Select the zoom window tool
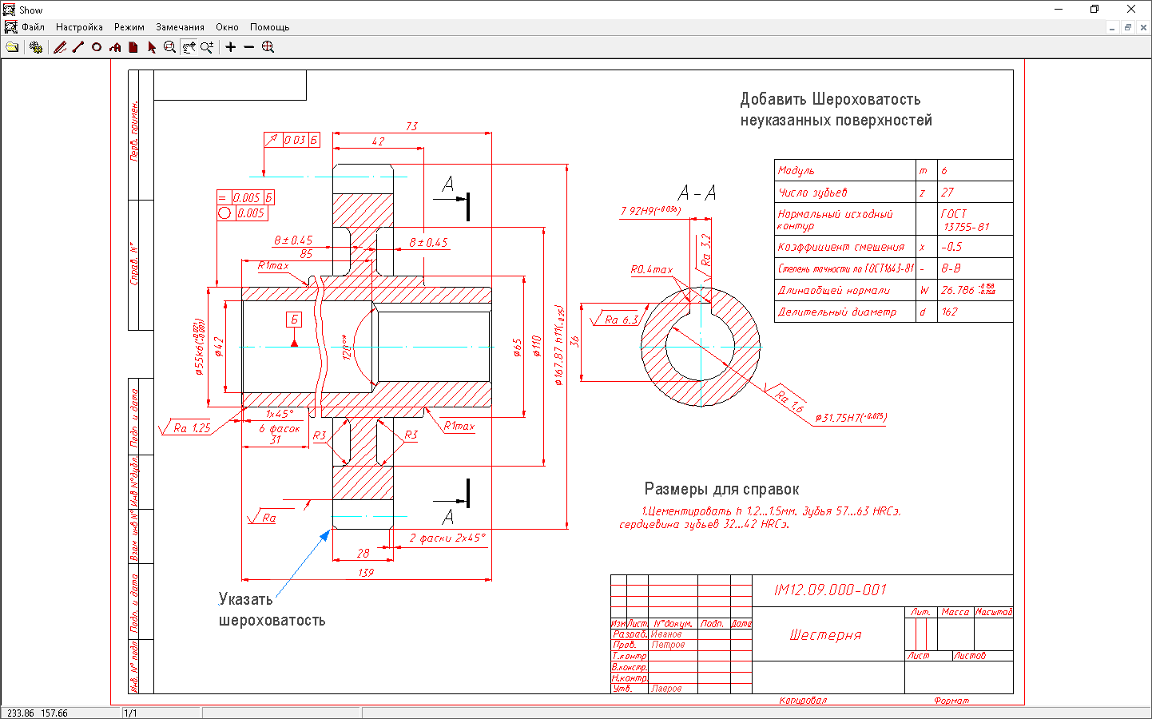 click(x=170, y=47)
